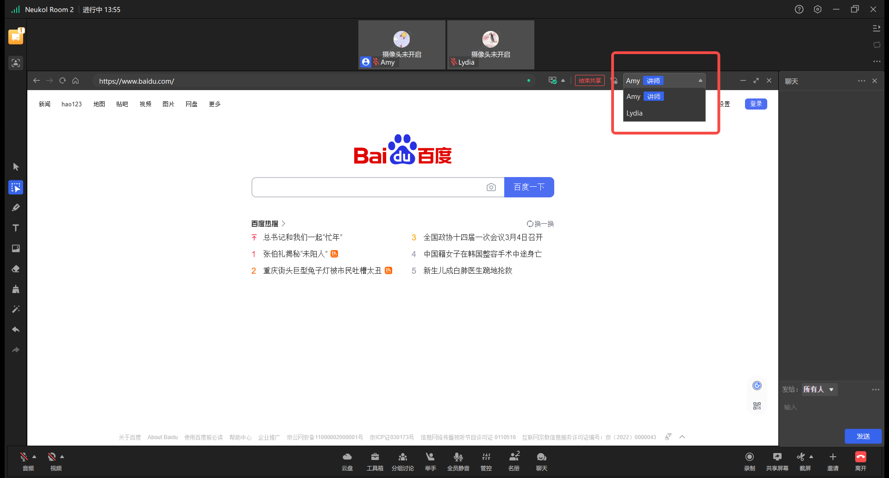Open Baidu 地图 link
The height and width of the screenshot is (478, 889).
(x=99, y=104)
